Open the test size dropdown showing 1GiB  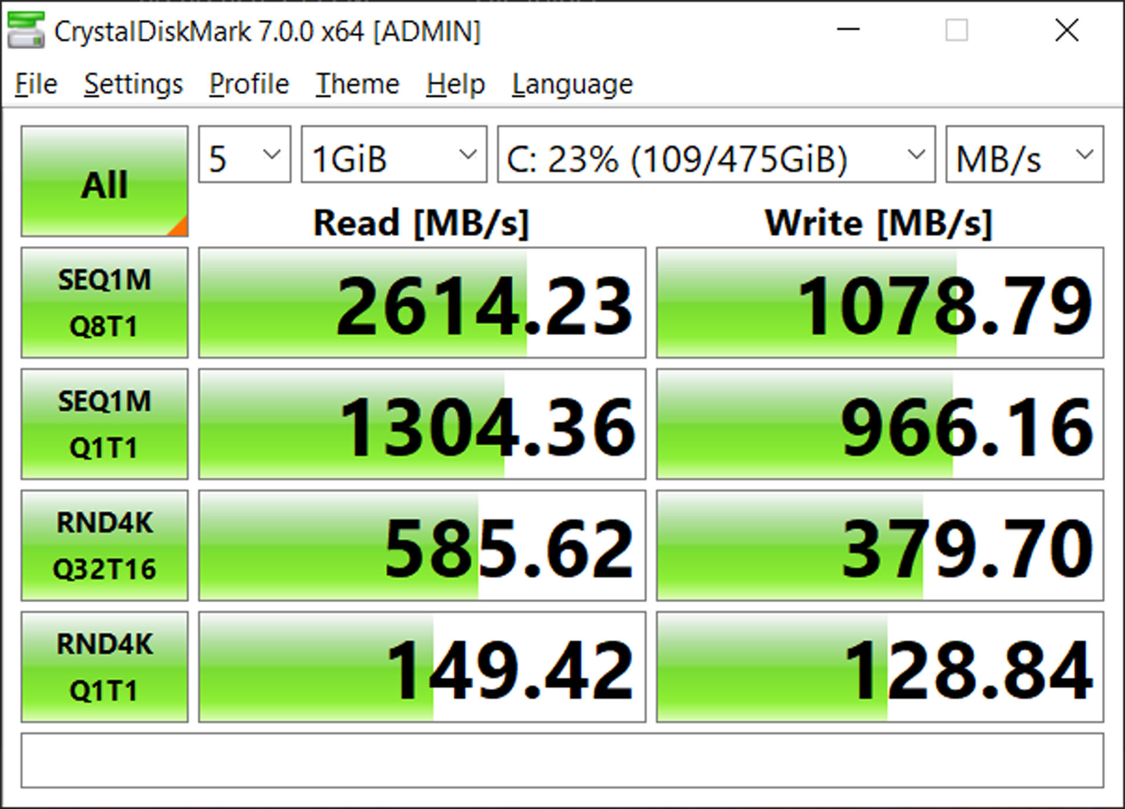394,154
